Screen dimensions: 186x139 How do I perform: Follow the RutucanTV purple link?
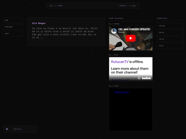point(120,62)
